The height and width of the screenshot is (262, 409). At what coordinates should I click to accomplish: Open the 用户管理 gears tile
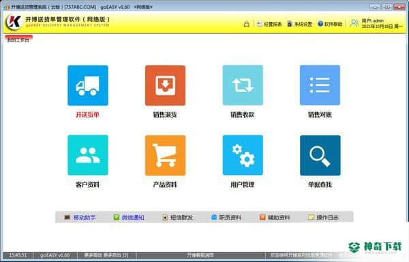[243, 155]
